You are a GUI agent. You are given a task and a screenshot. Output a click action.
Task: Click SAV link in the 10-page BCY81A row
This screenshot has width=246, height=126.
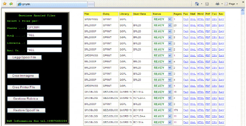point(221,92)
